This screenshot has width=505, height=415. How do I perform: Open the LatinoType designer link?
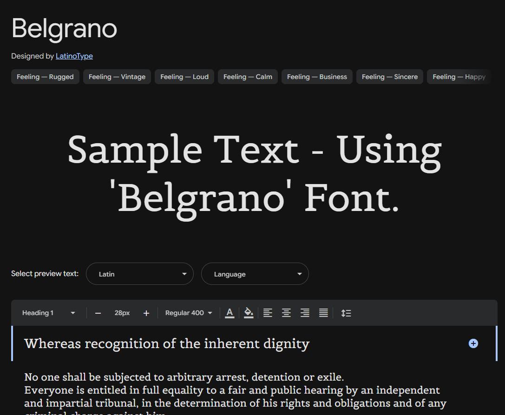(74, 56)
